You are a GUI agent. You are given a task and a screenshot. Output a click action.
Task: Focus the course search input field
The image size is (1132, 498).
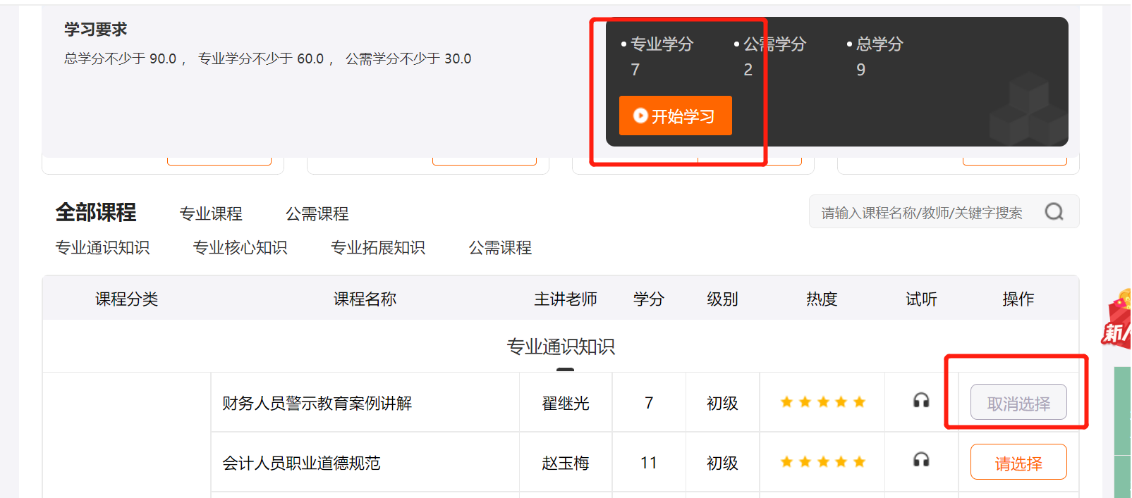point(921,213)
